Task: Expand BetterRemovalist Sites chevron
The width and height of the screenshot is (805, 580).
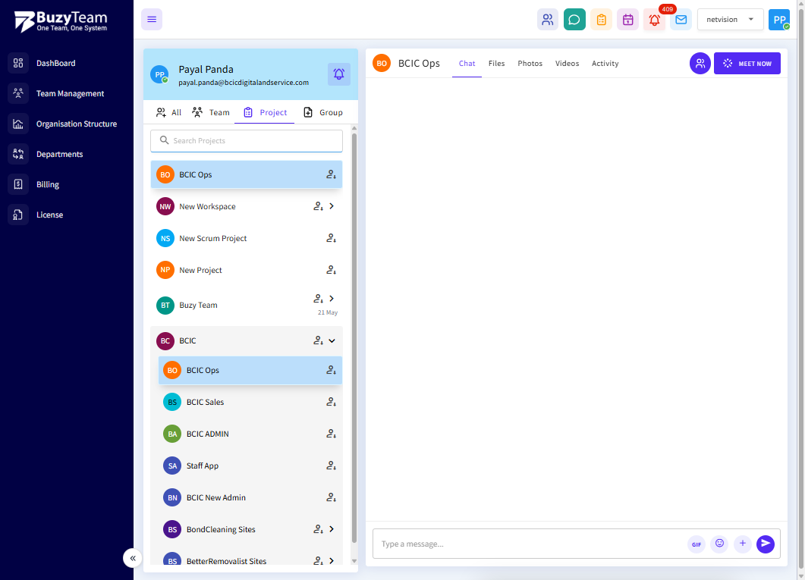Action: [332, 561]
